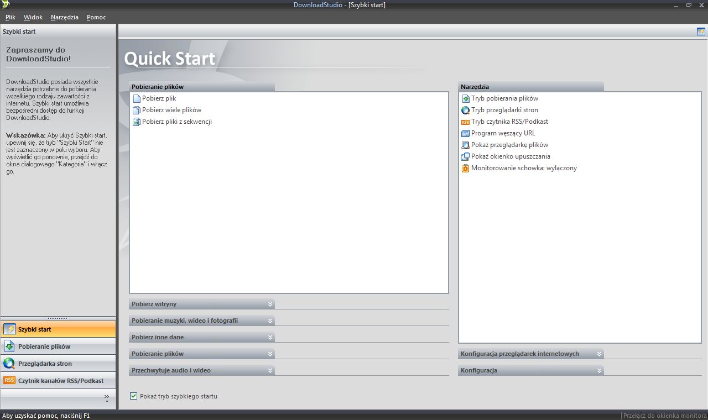This screenshot has width=708, height=420.
Task: Open the Narzędzia menu
Action: [x=65, y=17]
